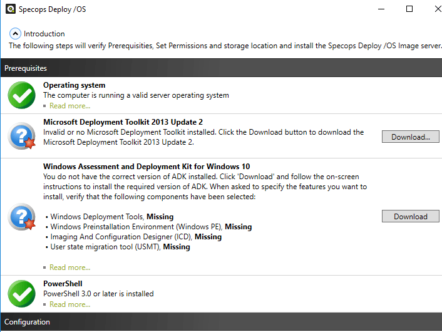Open Read more link under Windows ADK section
442x332 pixels.
pos(70,267)
